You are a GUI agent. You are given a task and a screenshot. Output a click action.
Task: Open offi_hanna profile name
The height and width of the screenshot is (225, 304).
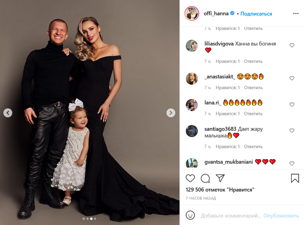(216, 13)
